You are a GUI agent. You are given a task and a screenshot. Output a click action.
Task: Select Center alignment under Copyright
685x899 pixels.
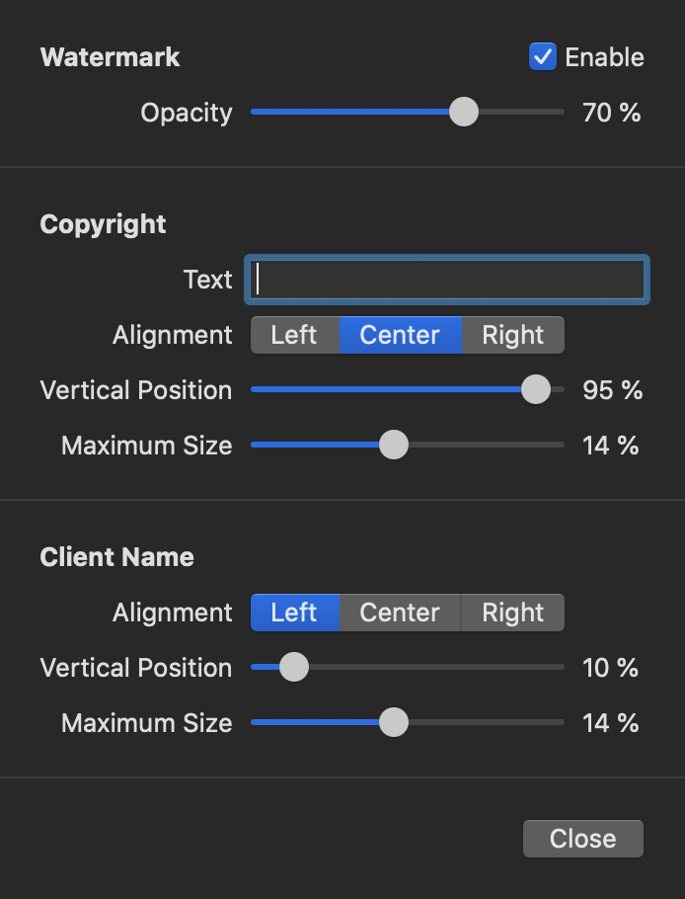pyautogui.click(x=400, y=335)
